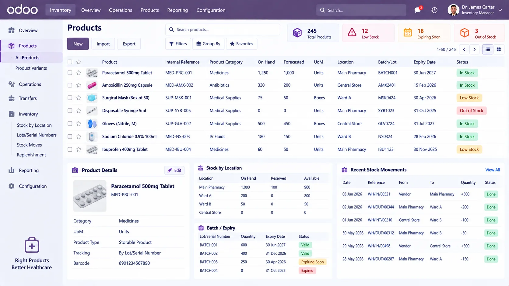This screenshot has height=286, width=509.
Task: Check the Sodium Chloride 0.9% 100ml checkbox
Action: pyautogui.click(x=70, y=136)
